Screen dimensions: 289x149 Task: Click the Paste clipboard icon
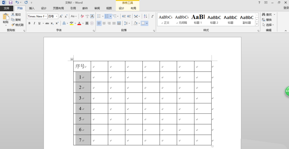pos(6,16)
